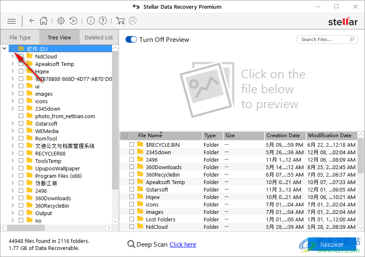Go back with the left arrow icon

[x=32, y=21]
